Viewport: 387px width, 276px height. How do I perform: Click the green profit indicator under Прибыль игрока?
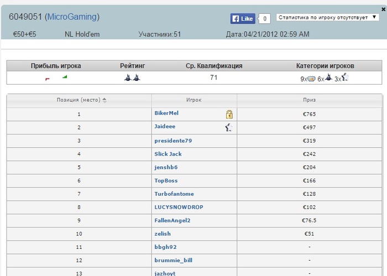coord(65,77)
